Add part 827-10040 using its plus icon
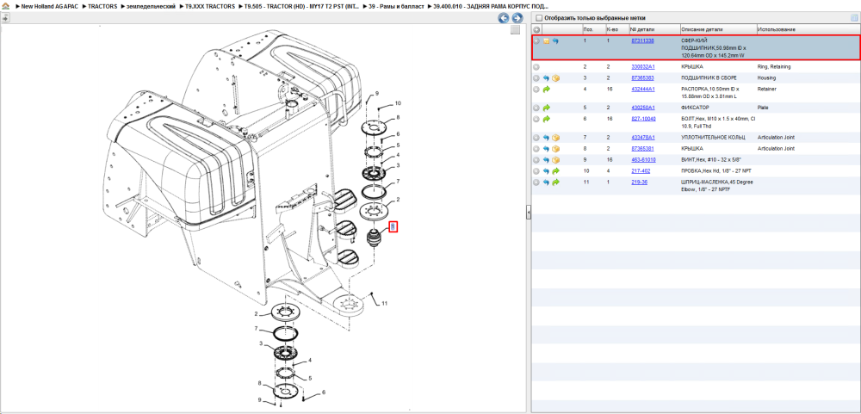 [x=536, y=119]
